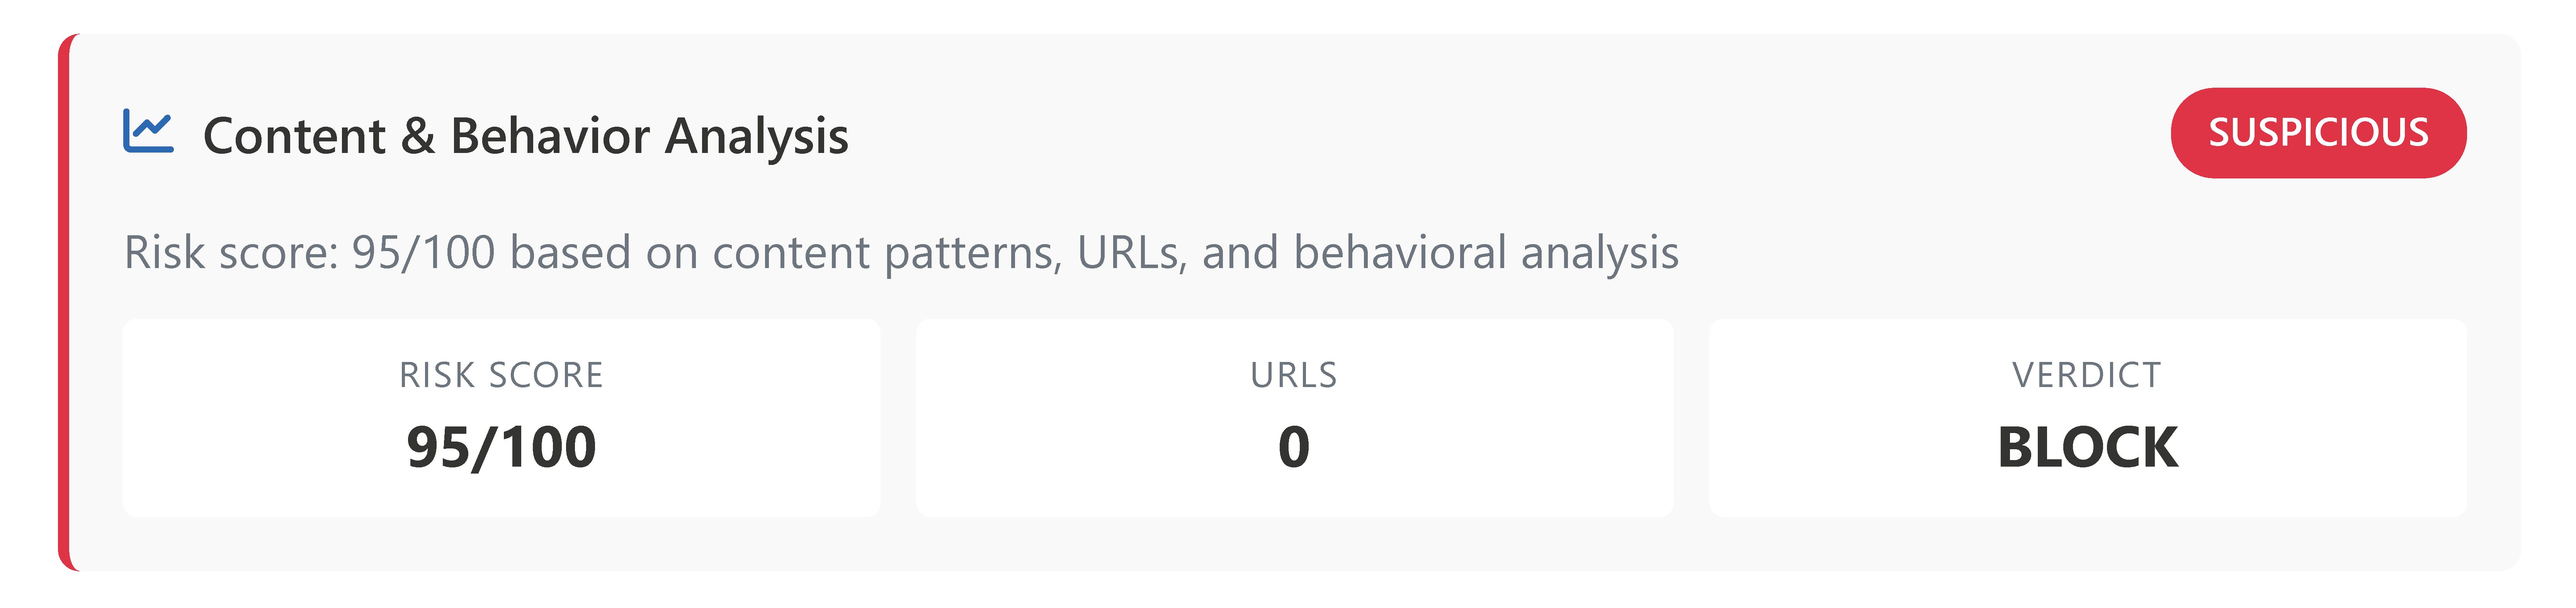Select the bold BLOCK verdict value

2086,447
